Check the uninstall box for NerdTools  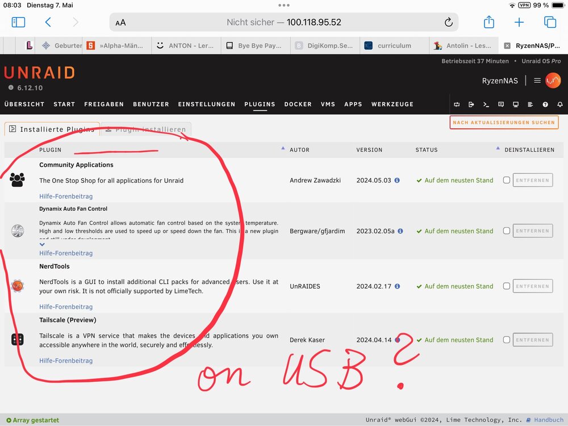[507, 286]
